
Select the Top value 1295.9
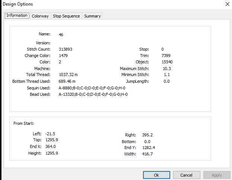(x=52, y=140)
